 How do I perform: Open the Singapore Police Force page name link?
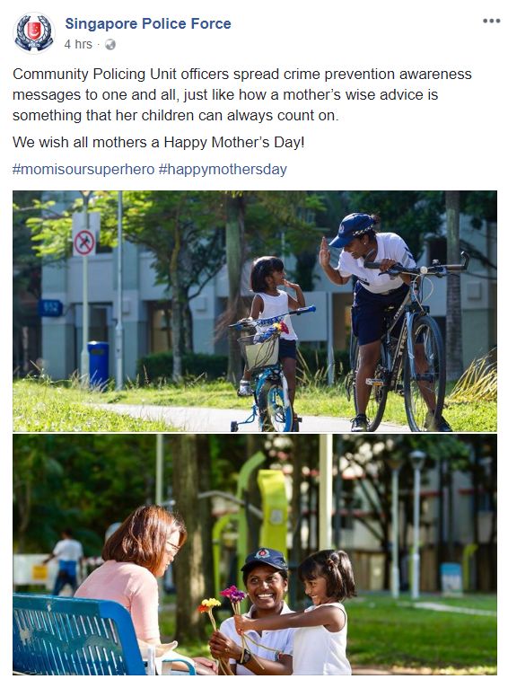click(x=148, y=23)
